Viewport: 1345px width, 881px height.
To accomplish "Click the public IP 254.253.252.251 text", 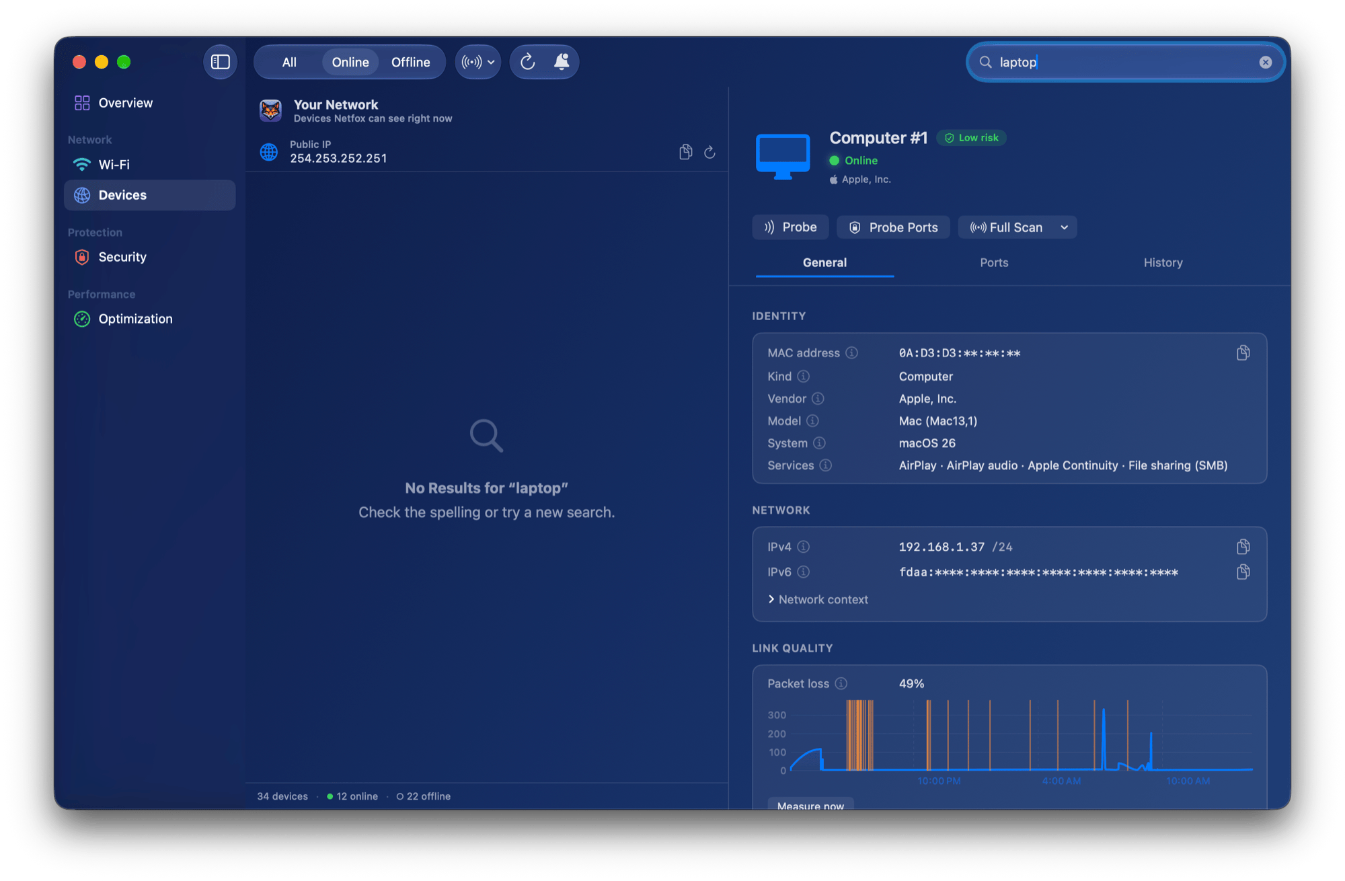I will tap(338, 159).
